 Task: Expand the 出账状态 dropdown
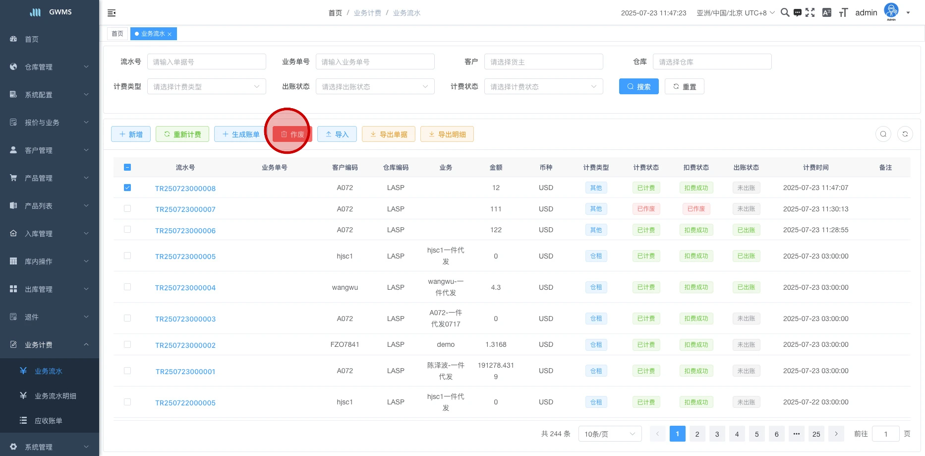pyautogui.click(x=375, y=87)
